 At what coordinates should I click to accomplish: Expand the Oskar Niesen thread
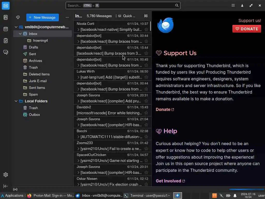(78, 184)
